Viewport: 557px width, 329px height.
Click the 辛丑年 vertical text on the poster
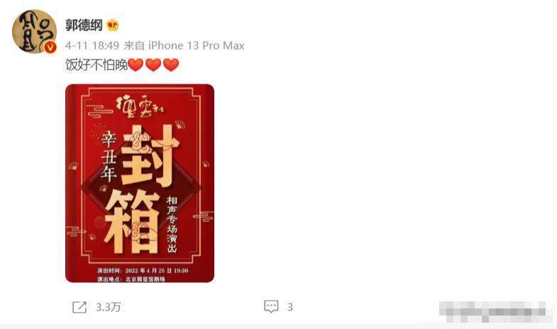[x=109, y=156]
